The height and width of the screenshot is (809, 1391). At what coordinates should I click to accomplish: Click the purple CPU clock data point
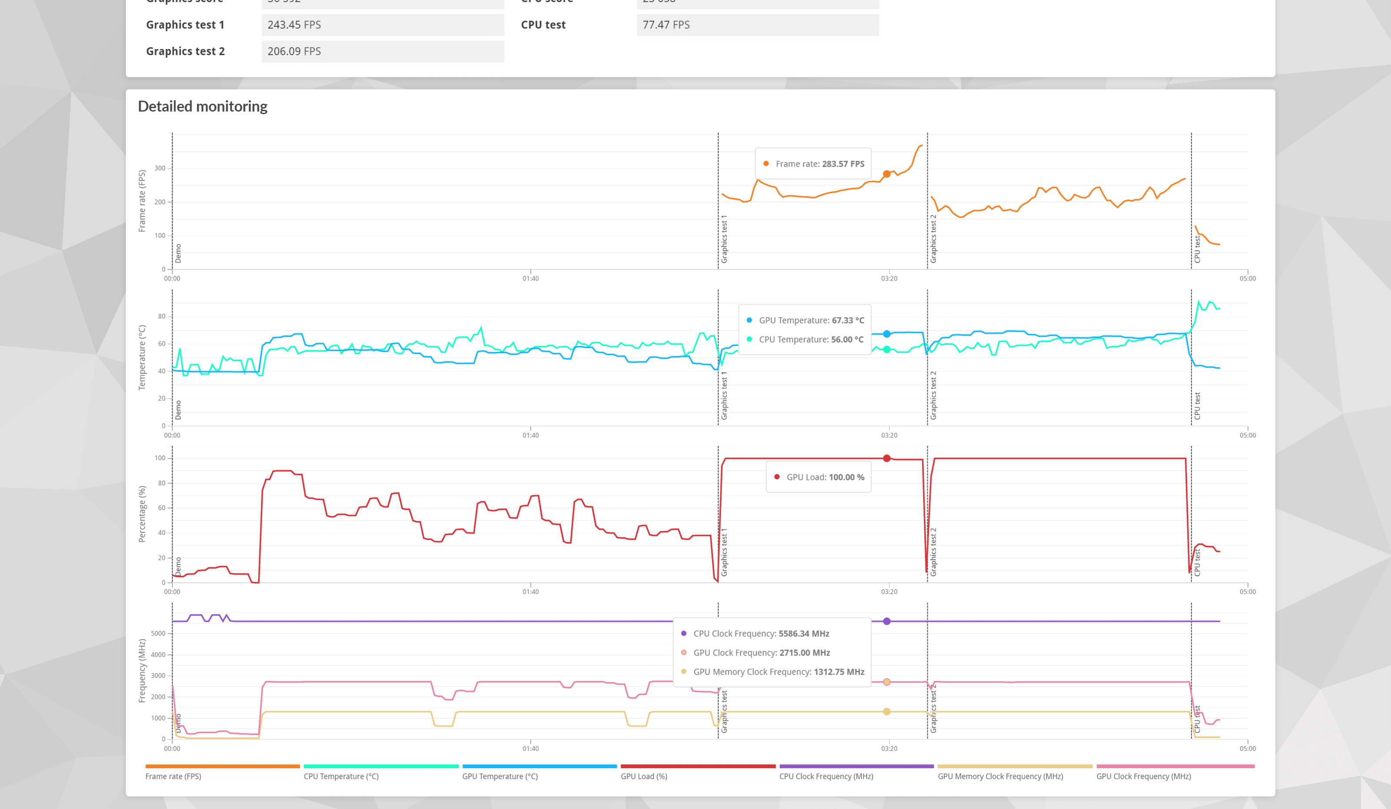pyautogui.click(x=887, y=621)
